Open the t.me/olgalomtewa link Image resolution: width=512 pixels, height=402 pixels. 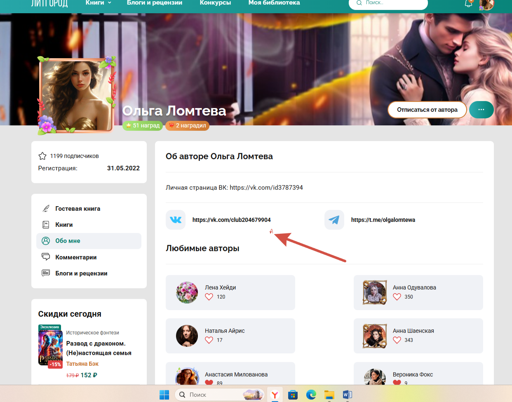tap(383, 220)
